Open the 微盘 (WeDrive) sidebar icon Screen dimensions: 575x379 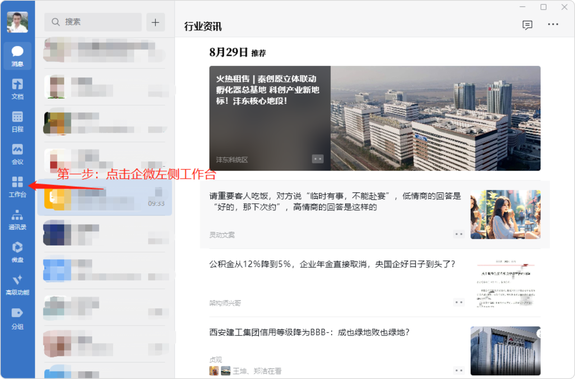point(17,252)
